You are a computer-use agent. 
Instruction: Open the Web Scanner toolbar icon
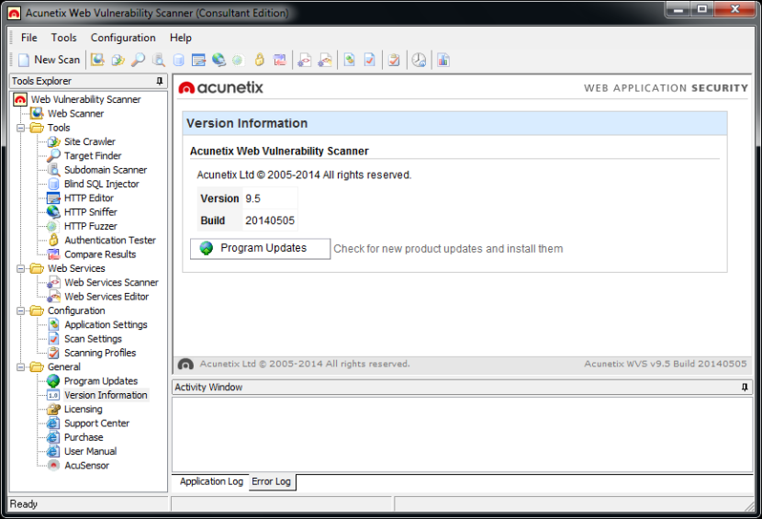coord(97,60)
